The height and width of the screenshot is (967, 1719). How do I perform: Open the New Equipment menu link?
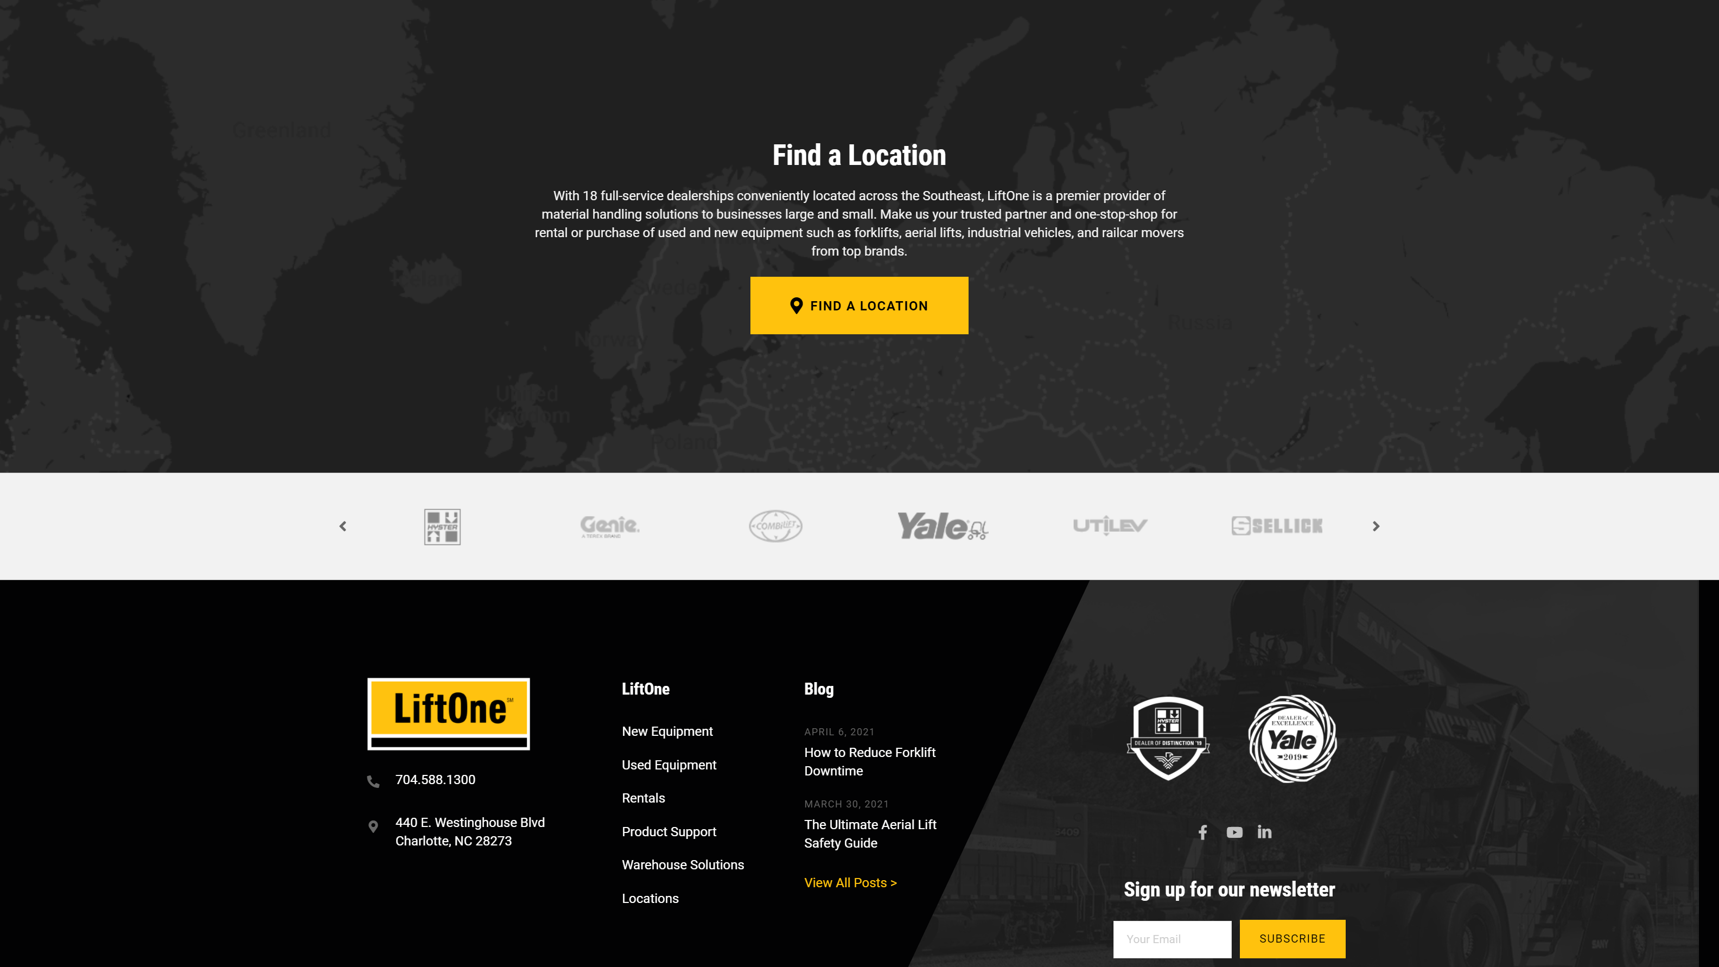[667, 731]
